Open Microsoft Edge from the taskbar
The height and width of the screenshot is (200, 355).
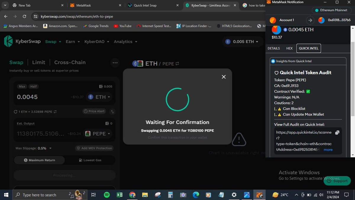(196, 195)
